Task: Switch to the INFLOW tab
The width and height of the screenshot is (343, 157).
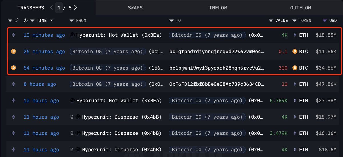Action: (218, 8)
